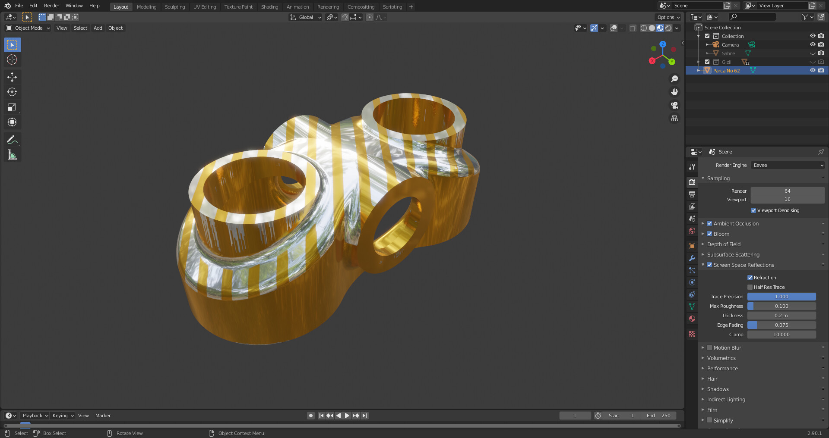Uncheck Viewport Denoising

coord(753,210)
